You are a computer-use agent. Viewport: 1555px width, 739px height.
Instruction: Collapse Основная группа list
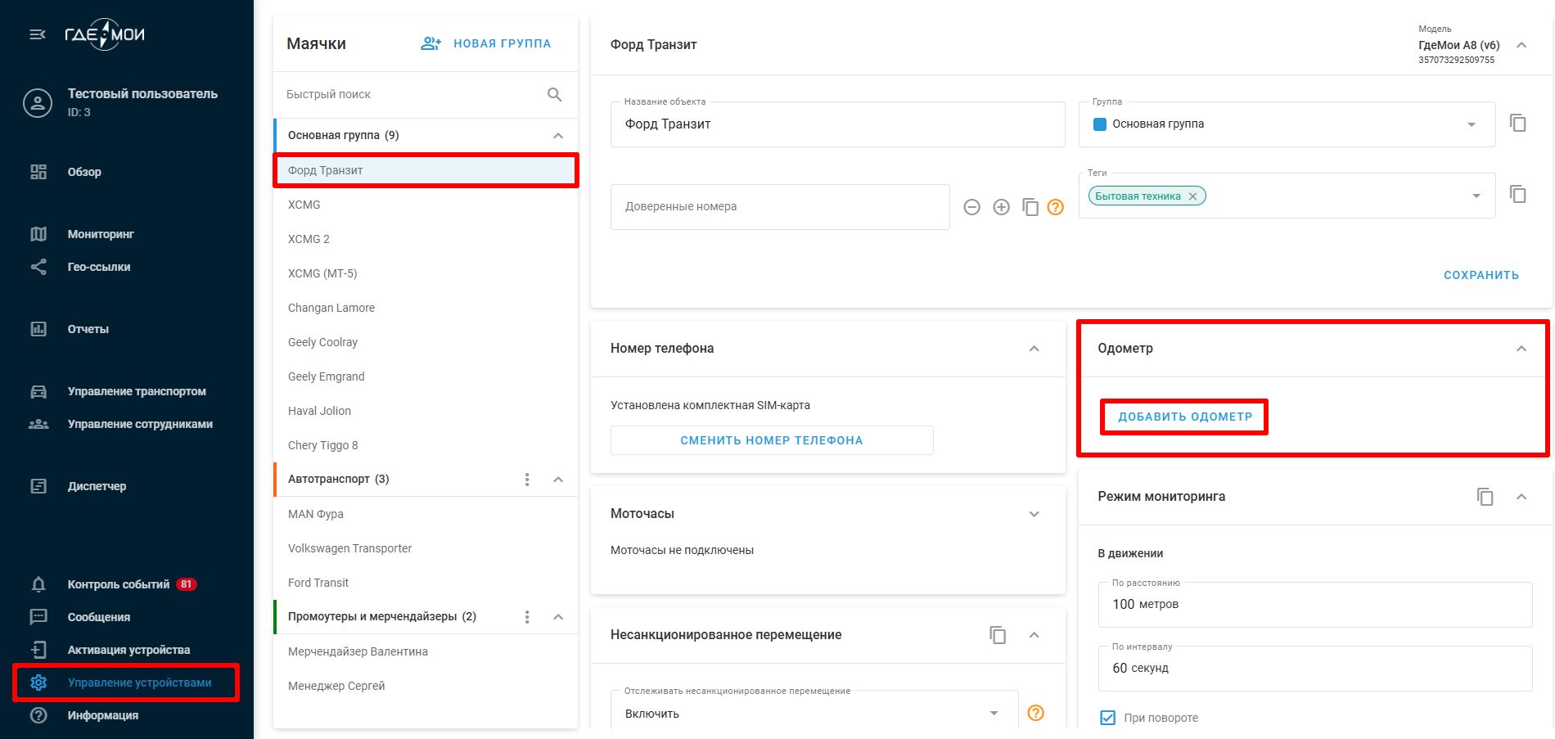coord(558,136)
